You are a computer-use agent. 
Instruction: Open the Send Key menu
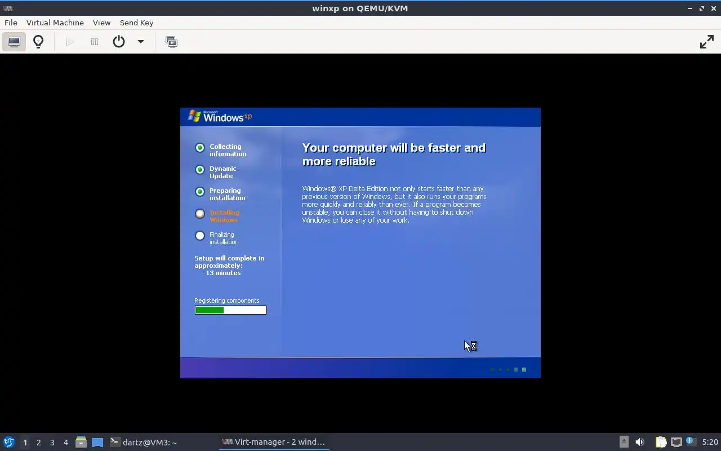pyautogui.click(x=136, y=23)
